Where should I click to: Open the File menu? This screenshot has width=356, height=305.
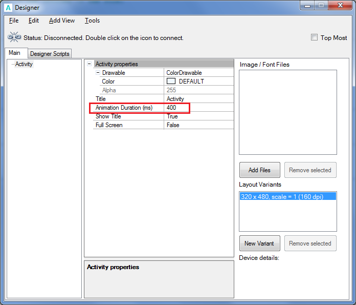click(14, 21)
